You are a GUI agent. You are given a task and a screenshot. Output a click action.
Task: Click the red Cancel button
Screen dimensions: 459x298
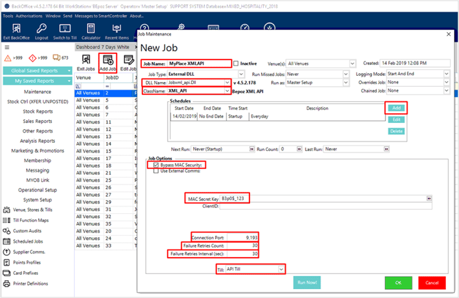[x=432, y=283]
